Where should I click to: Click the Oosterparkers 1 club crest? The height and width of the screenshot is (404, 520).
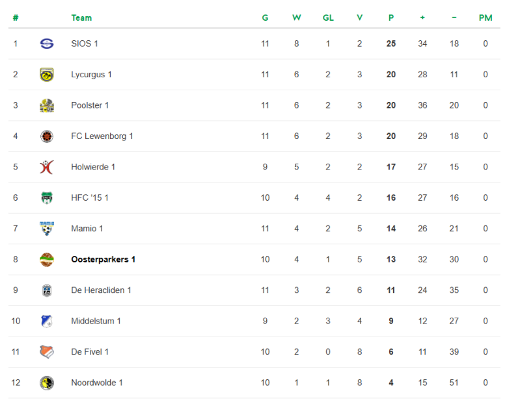47,260
